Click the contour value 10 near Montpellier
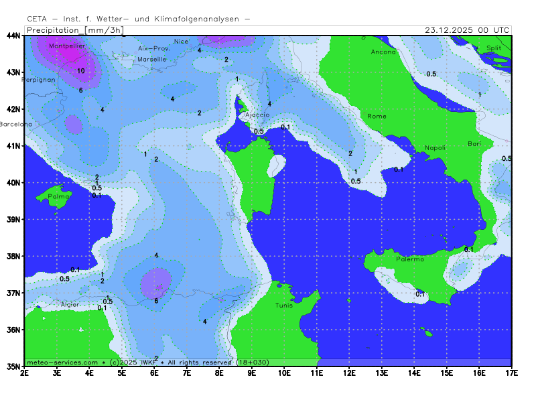Screen dimensions: 536x402 coord(80,71)
